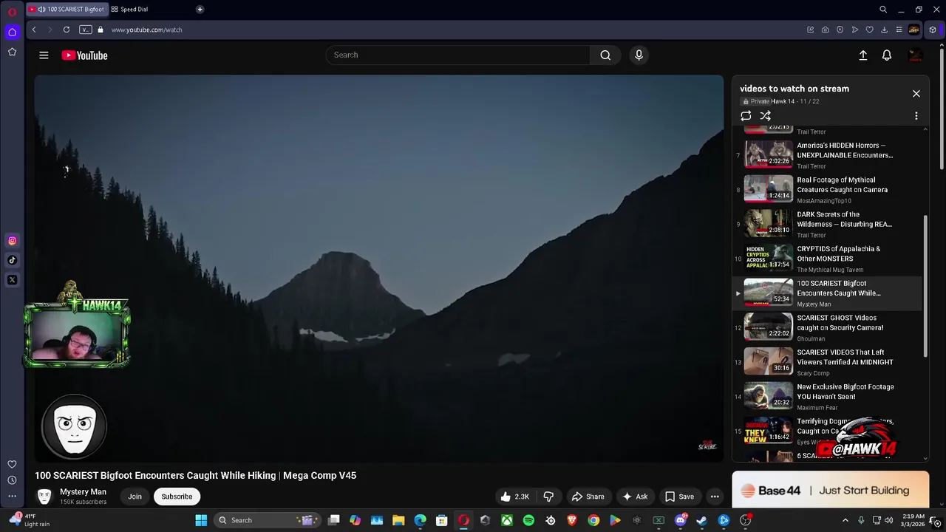Image resolution: width=946 pixels, height=532 pixels.
Task: Toggle playlist loop
Action: point(746,116)
